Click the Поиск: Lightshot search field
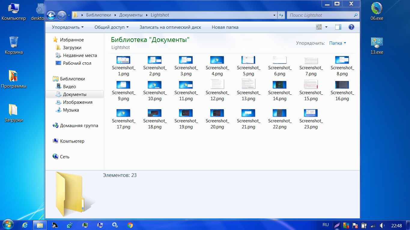This screenshot has width=410, height=230. pyautogui.click(x=320, y=15)
